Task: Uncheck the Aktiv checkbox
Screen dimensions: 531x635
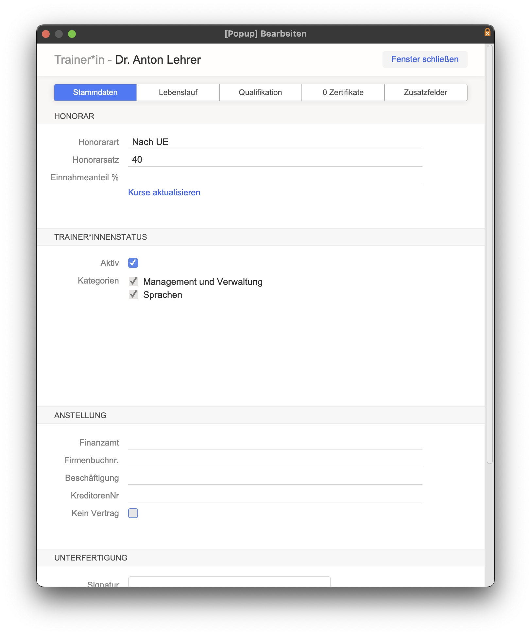Action: [133, 263]
